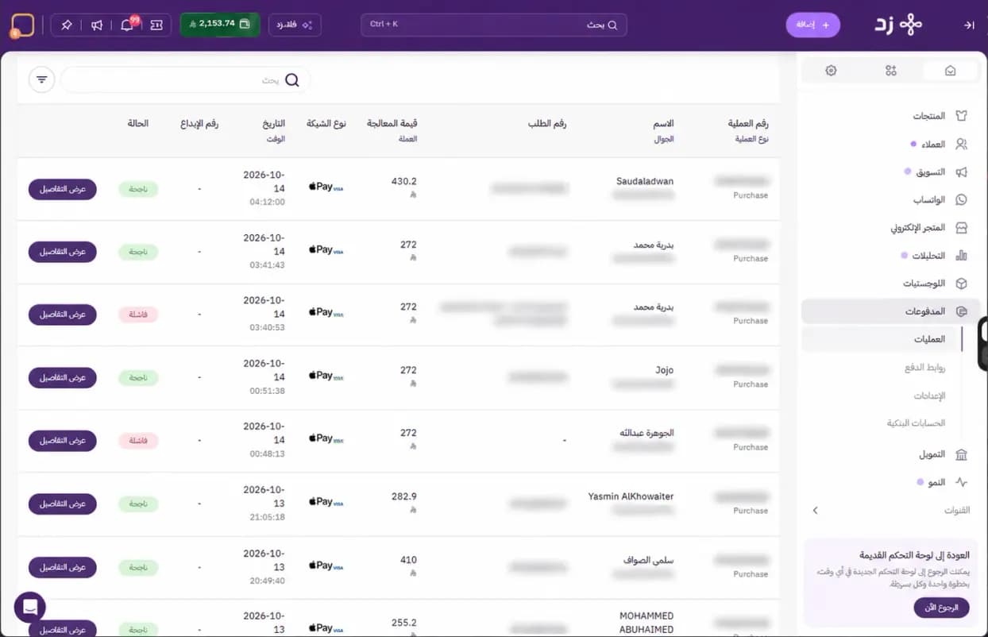Click the ناجحة status badge for Saudaladwan
The width and height of the screenshot is (988, 637).
point(138,189)
